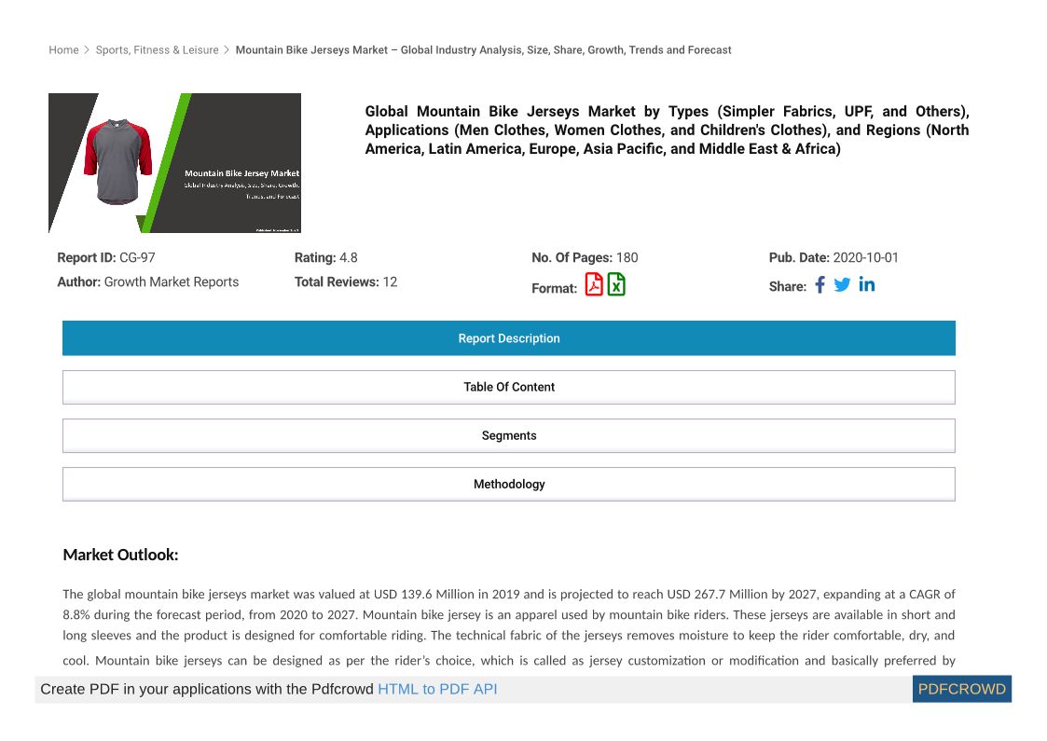Go to Home in the breadcrumb

tap(63, 50)
